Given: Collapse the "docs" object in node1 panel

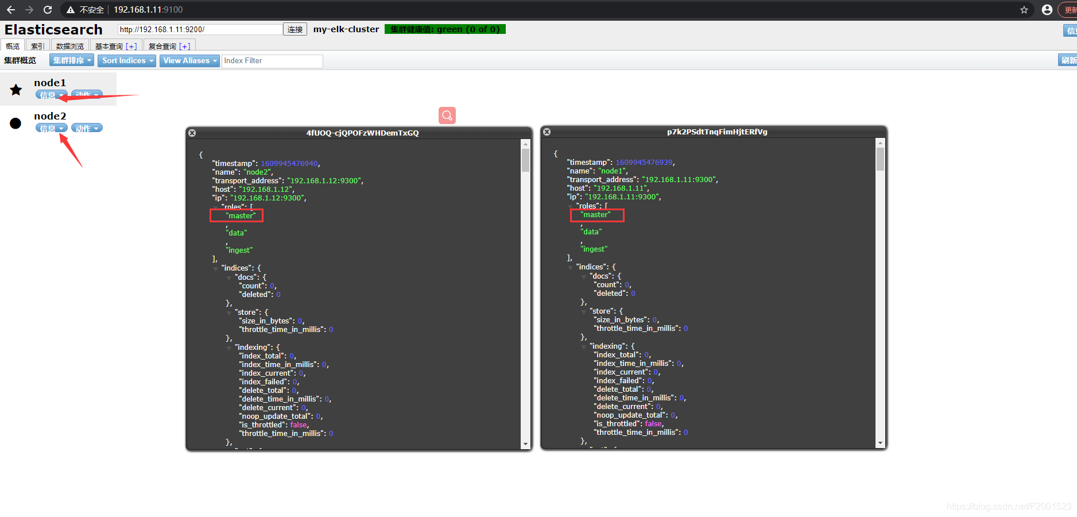Looking at the screenshot, I should click(584, 276).
